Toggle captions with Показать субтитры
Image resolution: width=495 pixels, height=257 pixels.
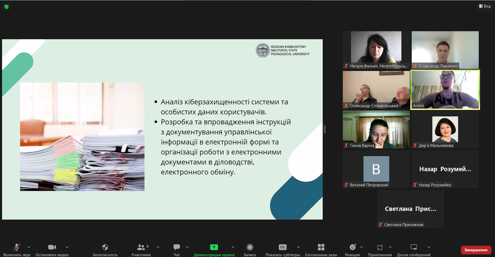click(282, 247)
